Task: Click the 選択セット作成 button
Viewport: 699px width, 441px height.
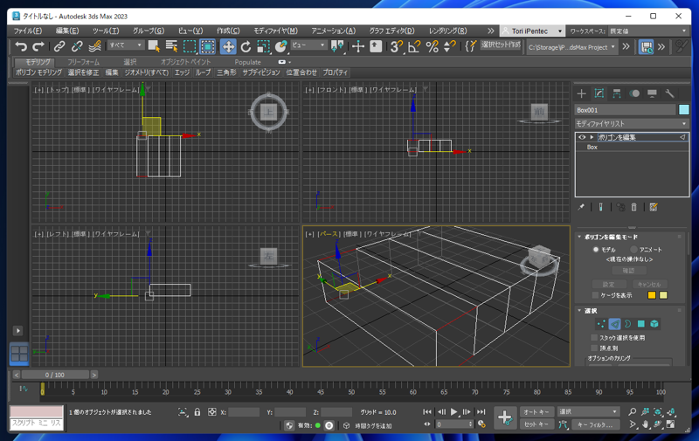Action: 501,45
